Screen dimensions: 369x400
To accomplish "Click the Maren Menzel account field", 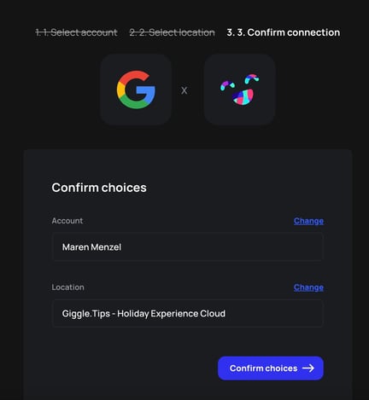I will tap(188, 246).
